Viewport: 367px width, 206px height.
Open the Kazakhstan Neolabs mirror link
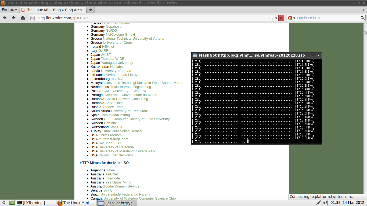point(116,67)
